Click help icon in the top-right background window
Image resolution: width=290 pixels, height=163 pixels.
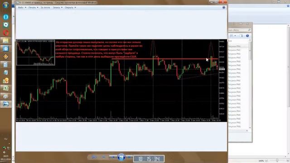[x=288, y=6]
